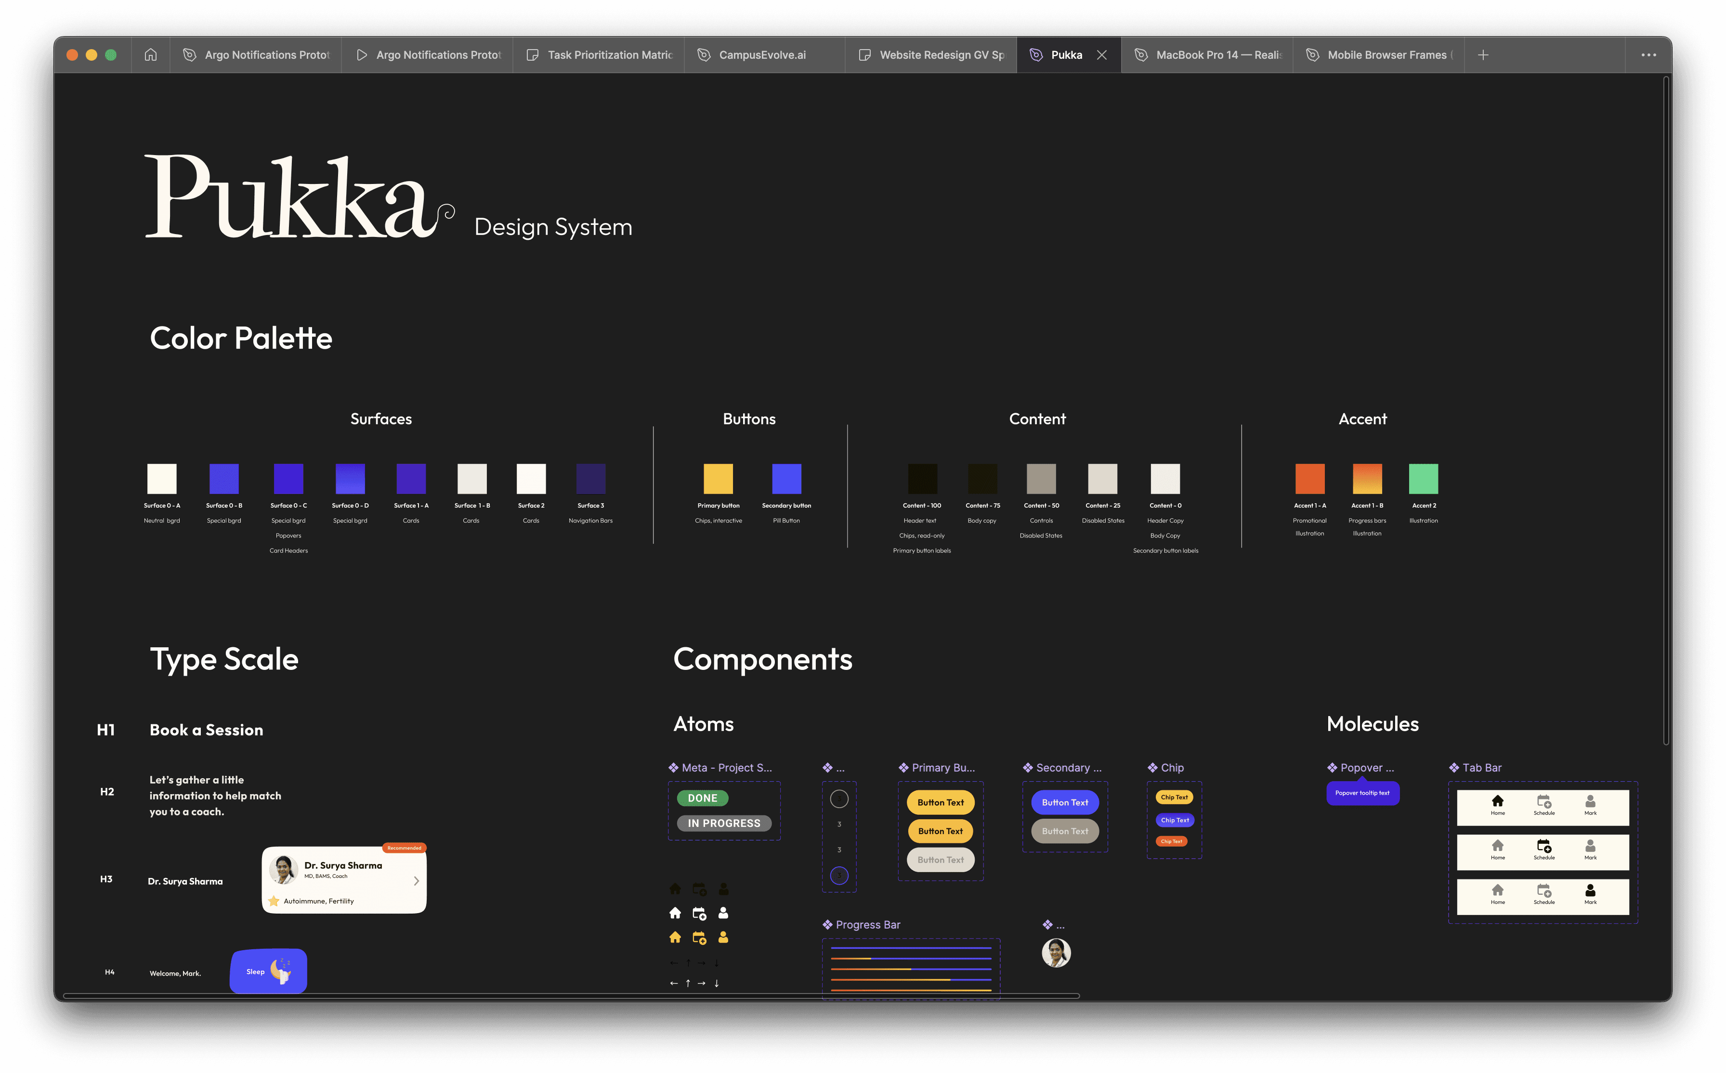Select the blue-outlined step circle
This screenshot has height=1073, width=1726.
coord(838,876)
